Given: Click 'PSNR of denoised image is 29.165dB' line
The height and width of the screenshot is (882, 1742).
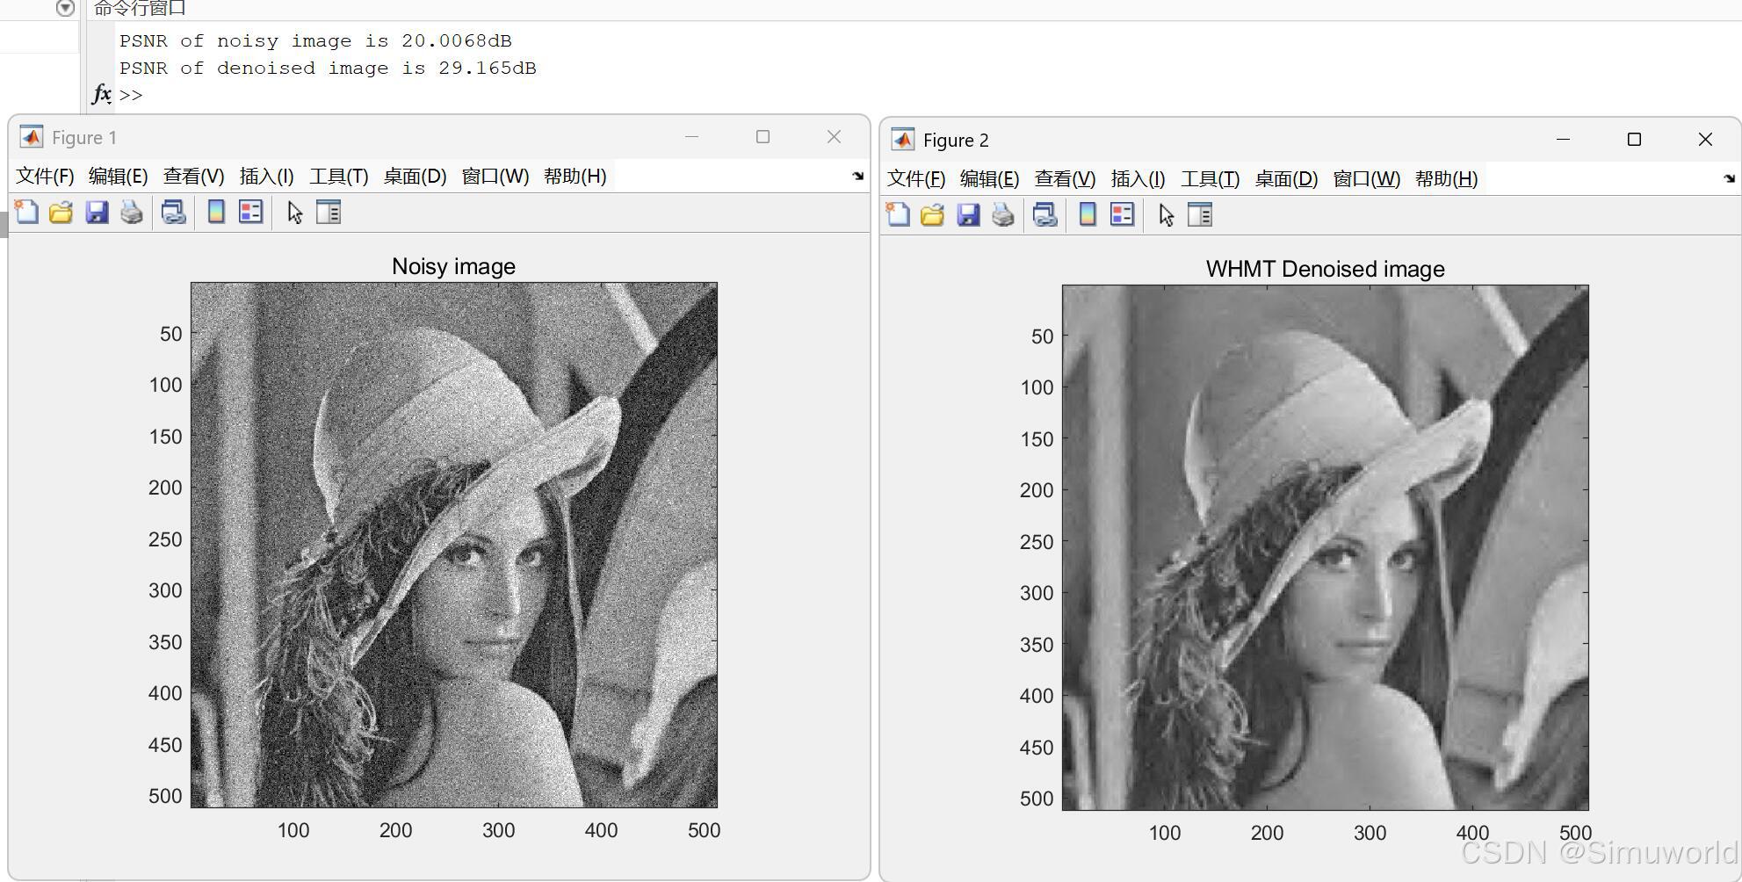Looking at the screenshot, I should [328, 68].
